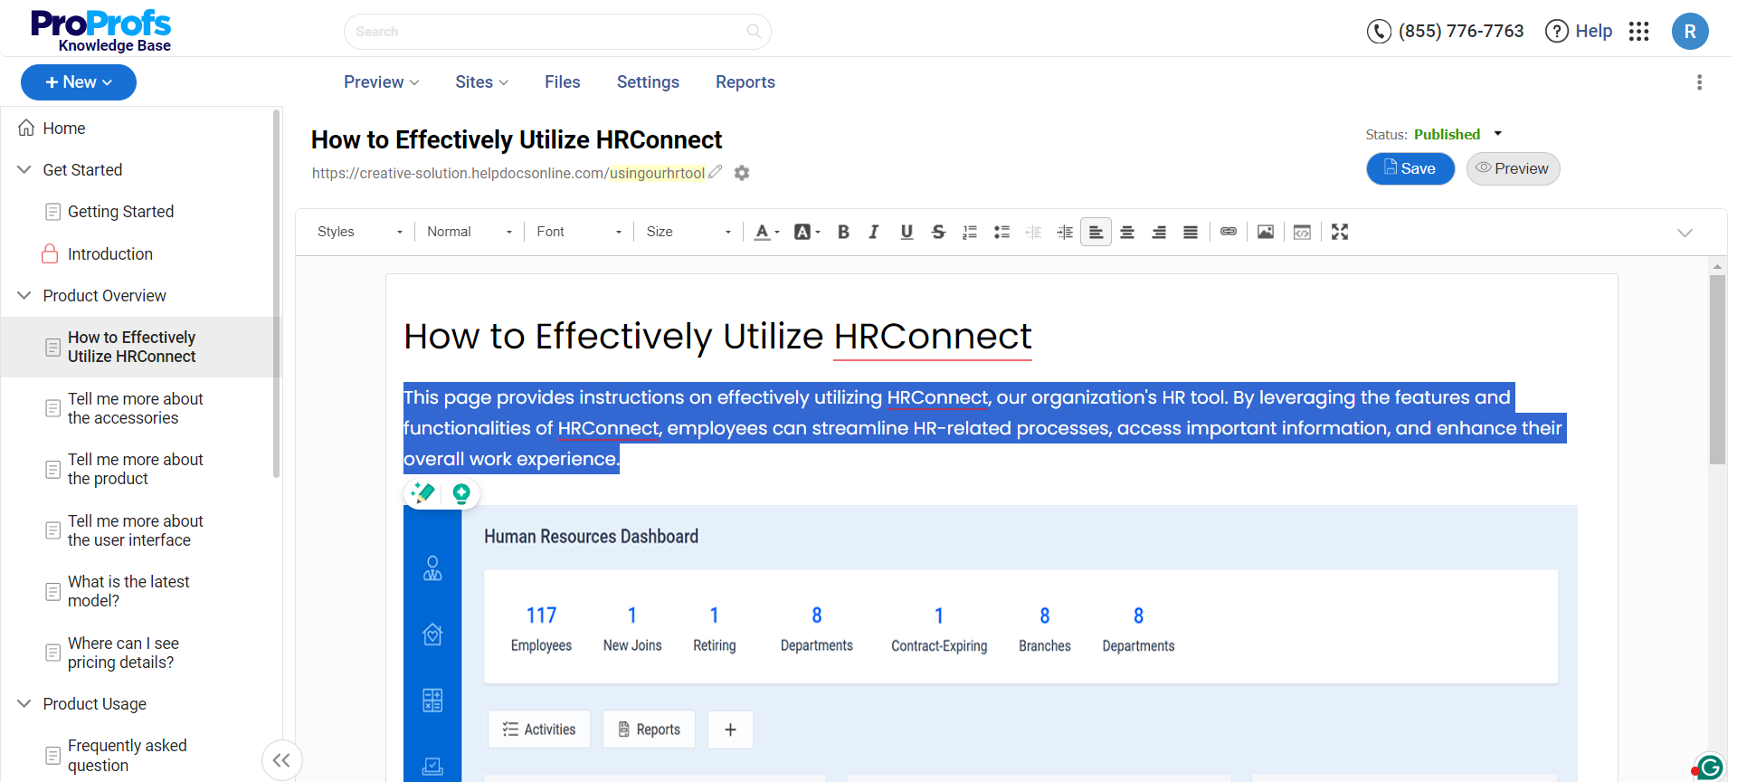Click the phone icon
Viewport: 1737px width, 782px height.
point(1379,32)
